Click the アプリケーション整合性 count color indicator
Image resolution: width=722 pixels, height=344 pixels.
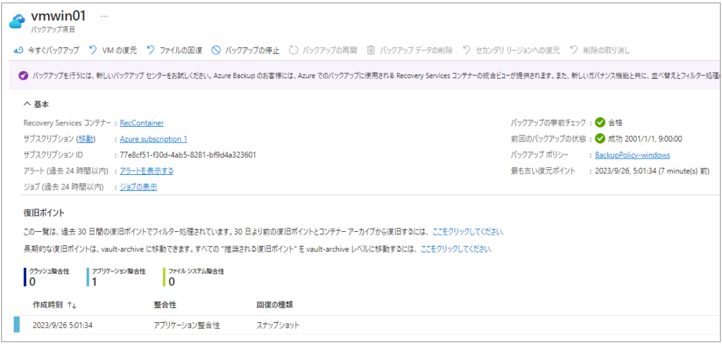coord(88,277)
